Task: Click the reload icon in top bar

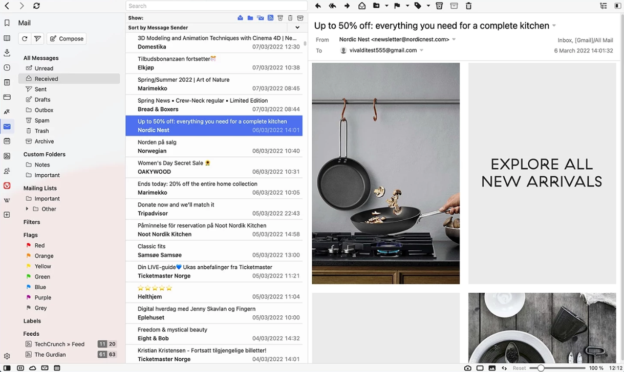Action: click(x=36, y=6)
